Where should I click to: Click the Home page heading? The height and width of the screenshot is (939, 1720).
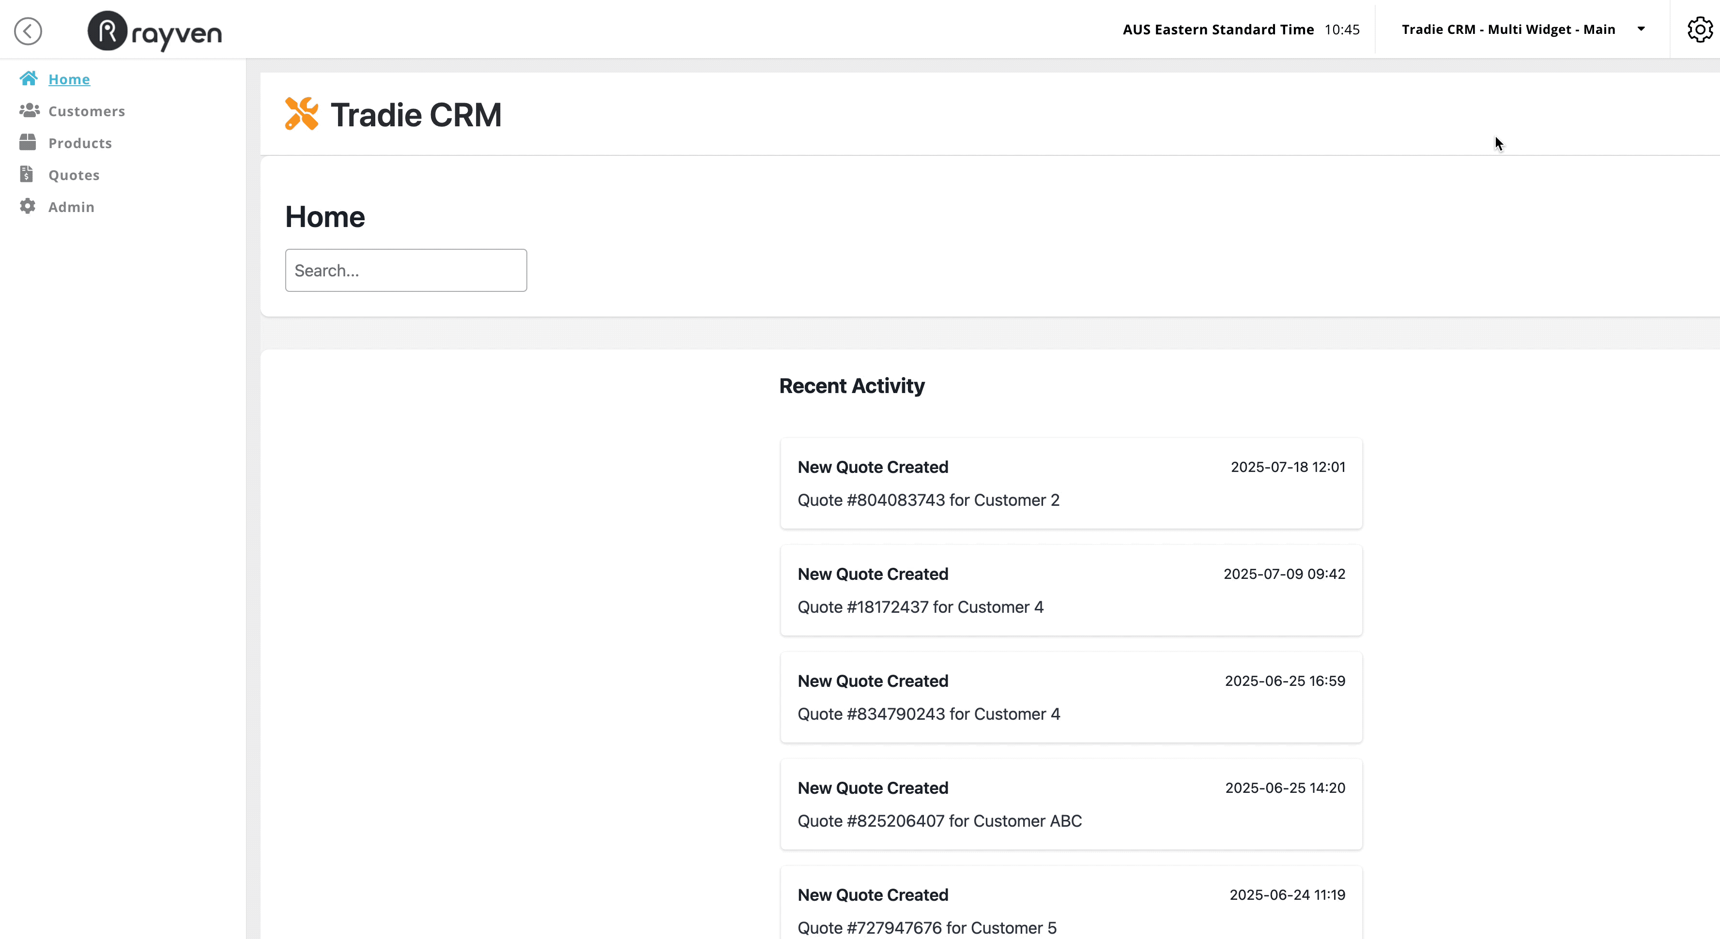coord(325,217)
